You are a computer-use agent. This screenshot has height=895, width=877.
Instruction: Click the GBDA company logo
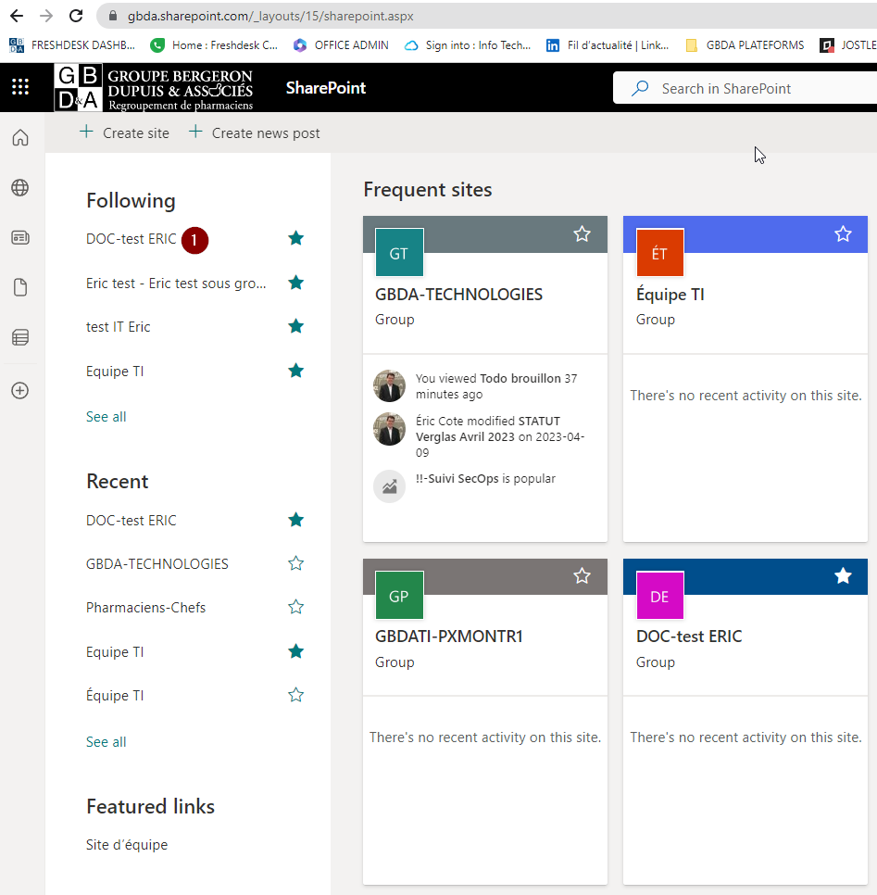154,87
